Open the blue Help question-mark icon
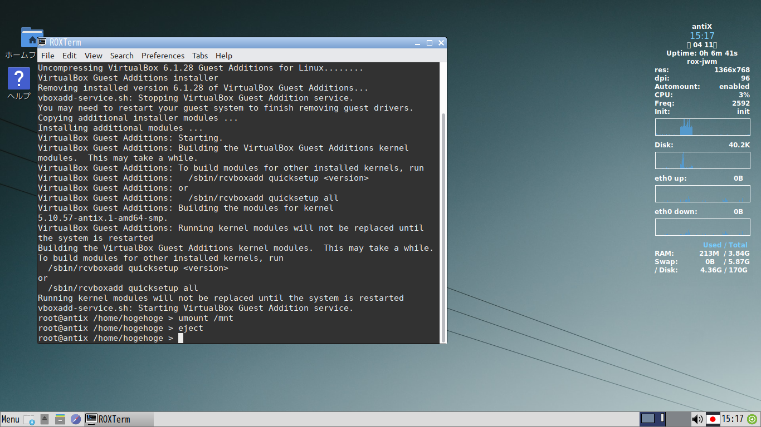The height and width of the screenshot is (427, 761). click(18, 78)
